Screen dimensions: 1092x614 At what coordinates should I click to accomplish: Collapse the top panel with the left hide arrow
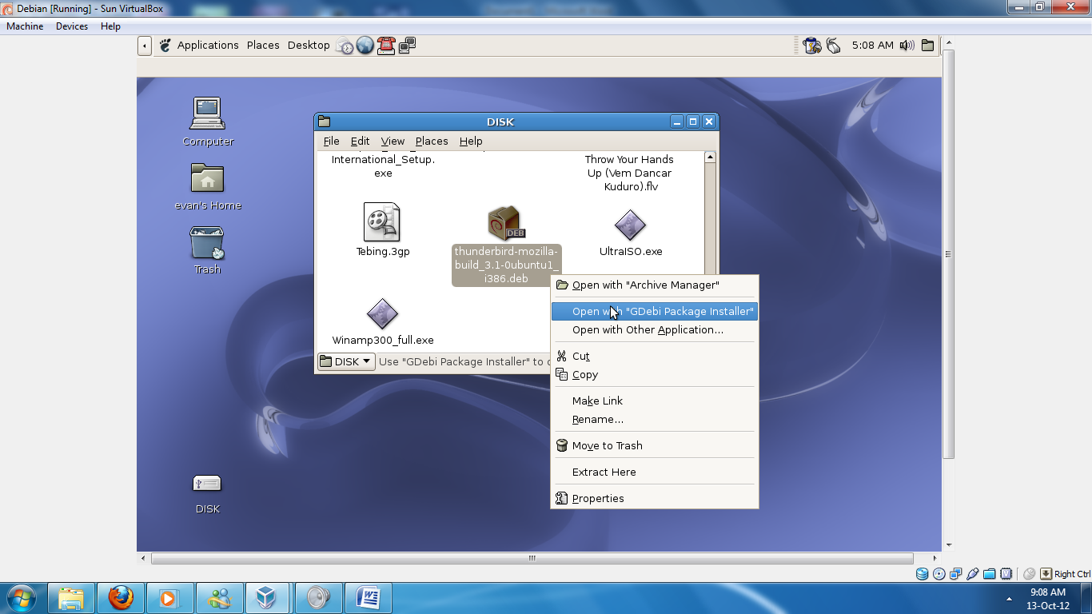pyautogui.click(x=144, y=46)
